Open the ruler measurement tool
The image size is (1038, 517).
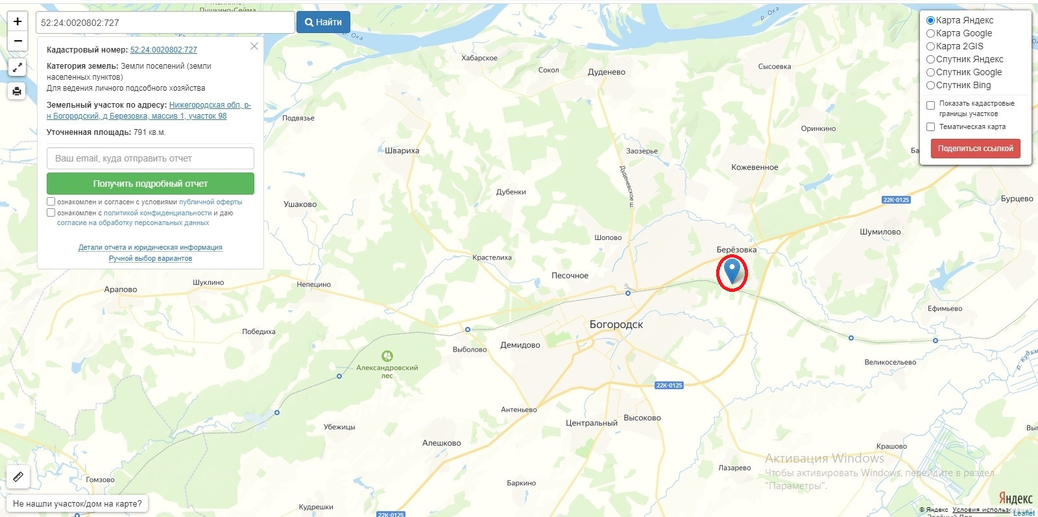(18, 477)
